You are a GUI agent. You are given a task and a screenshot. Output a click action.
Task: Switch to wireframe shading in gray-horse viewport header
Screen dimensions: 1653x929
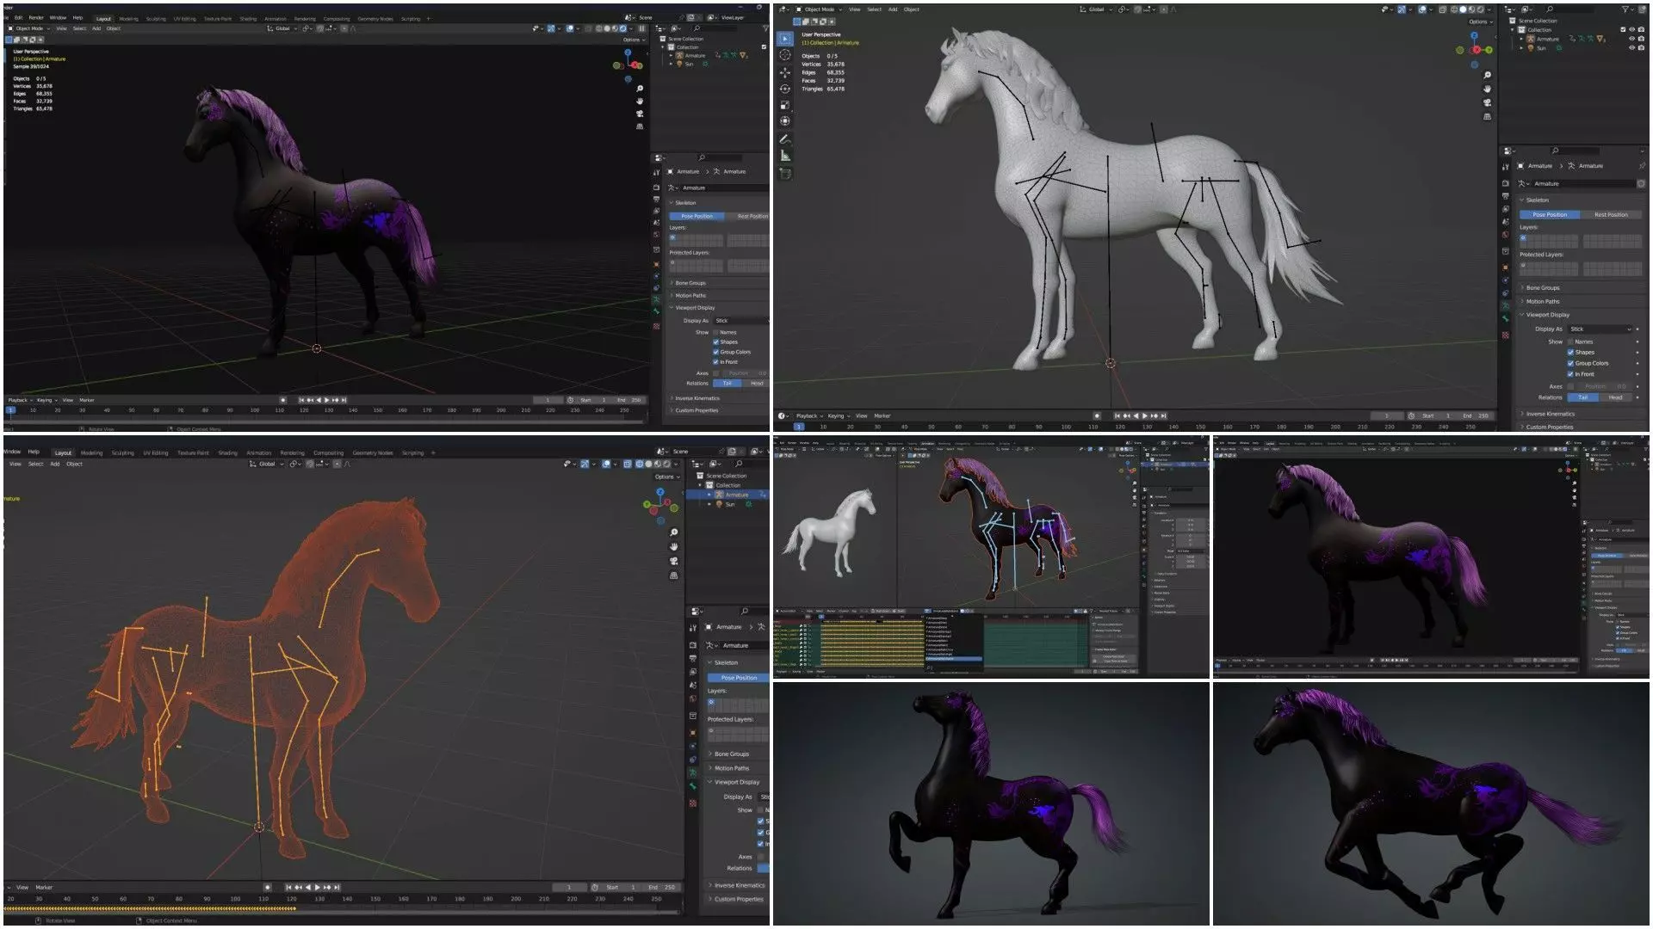tap(1452, 9)
